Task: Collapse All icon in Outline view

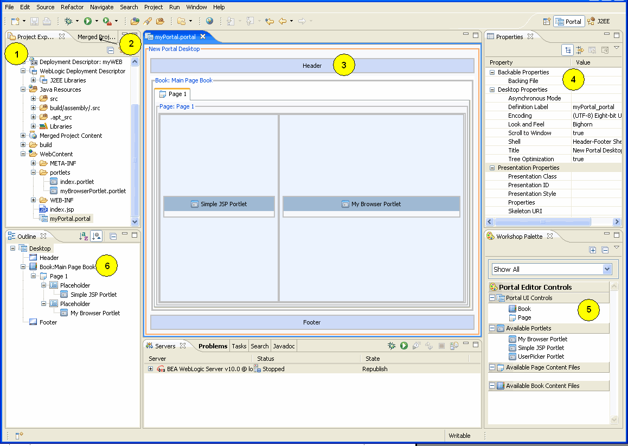Action: 113,237
